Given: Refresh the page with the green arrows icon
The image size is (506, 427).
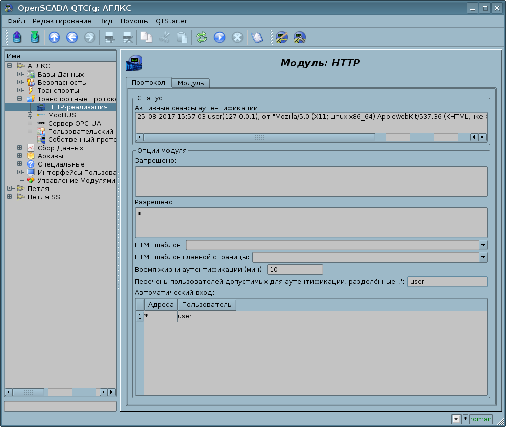Looking at the screenshot, I should coord(202,37).
